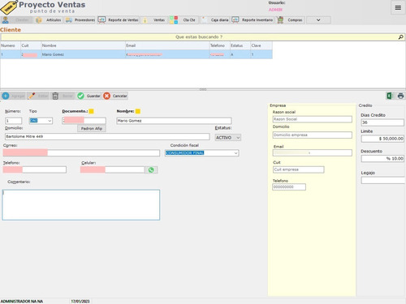
Task: Select the Mario Gomez row in grid
Action: tap(136, 54)
